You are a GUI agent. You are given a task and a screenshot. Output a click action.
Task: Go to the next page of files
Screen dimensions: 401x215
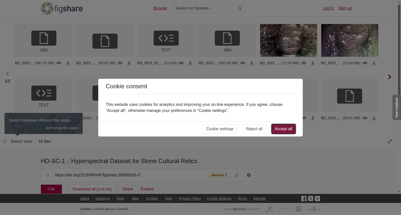pyautogui.click(x=389, y=77)
